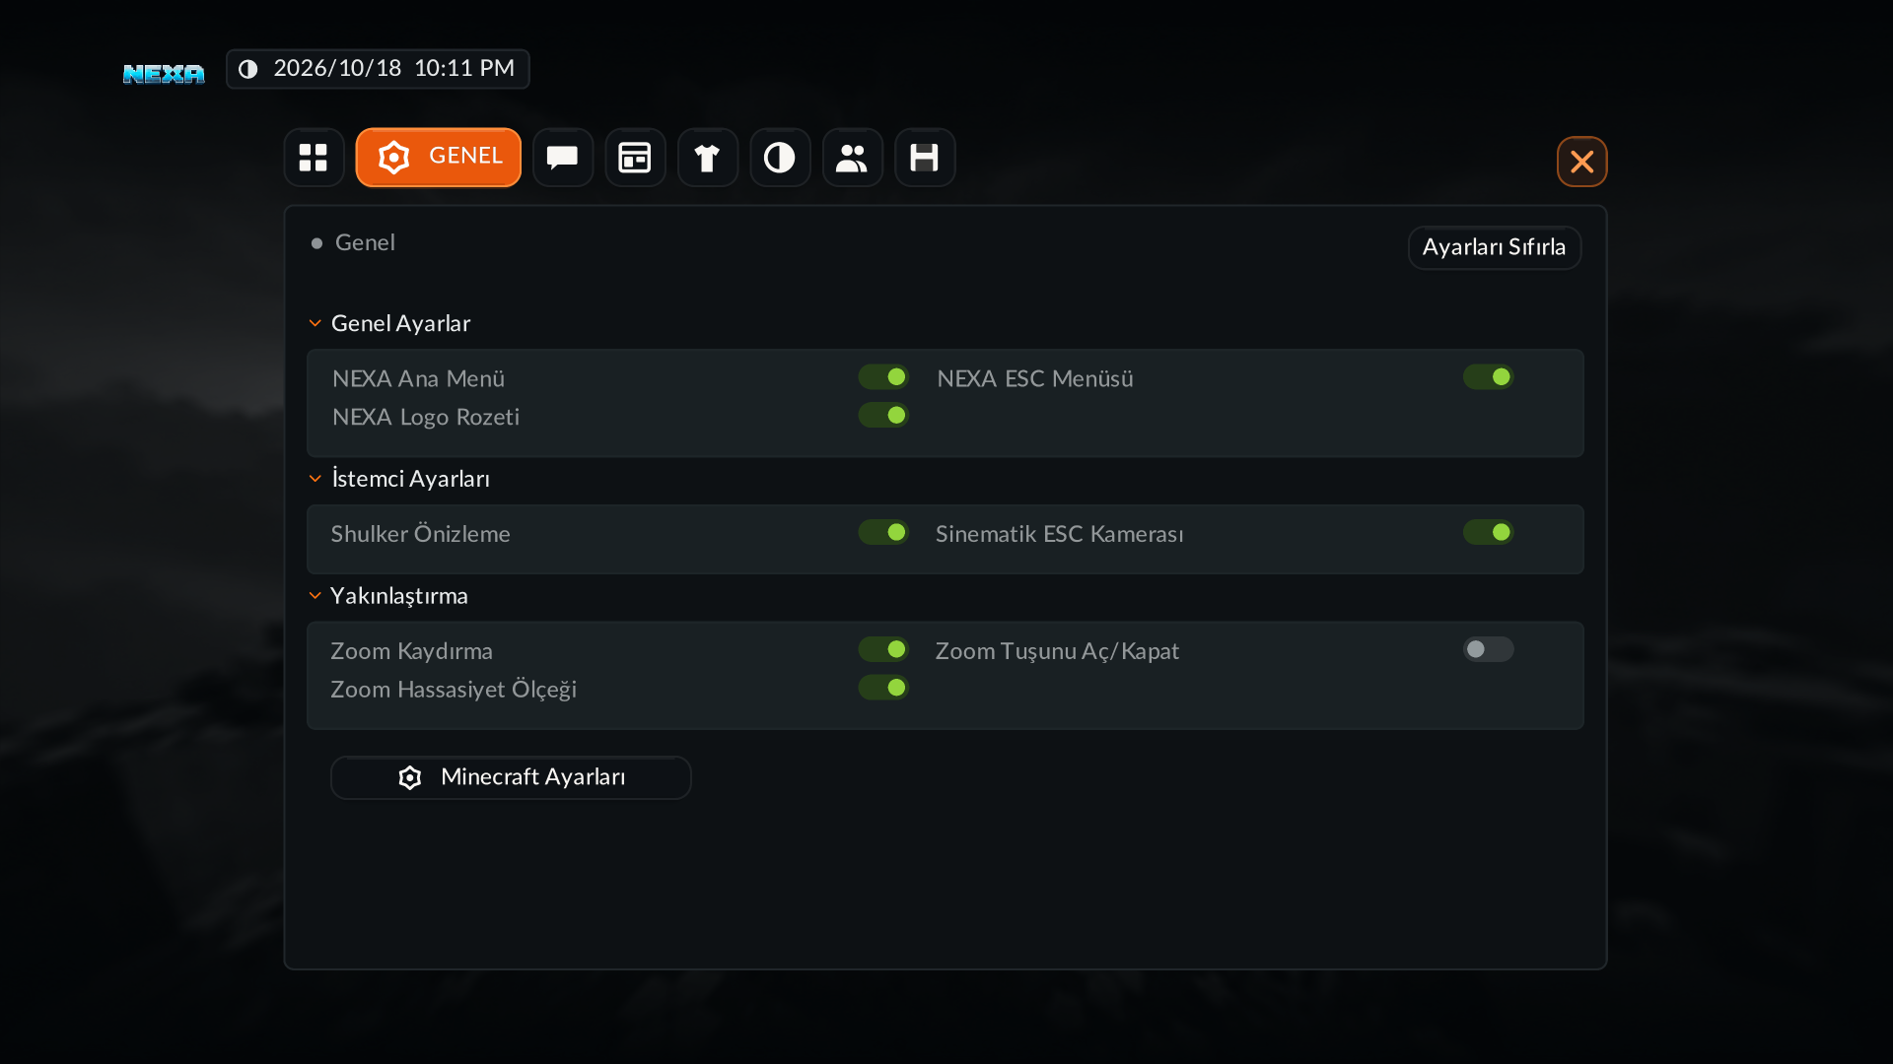The width and height of the screenshot is (1893, 1064).
Task: Open the dashboard grid tab icon
Action: [x=314, y=158]
